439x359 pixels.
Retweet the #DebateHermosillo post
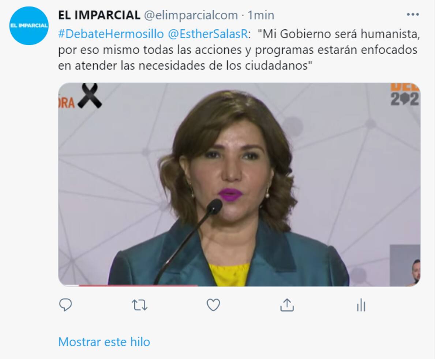(139, 305)
